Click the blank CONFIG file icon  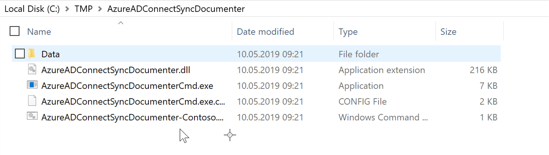click(32, 101)
